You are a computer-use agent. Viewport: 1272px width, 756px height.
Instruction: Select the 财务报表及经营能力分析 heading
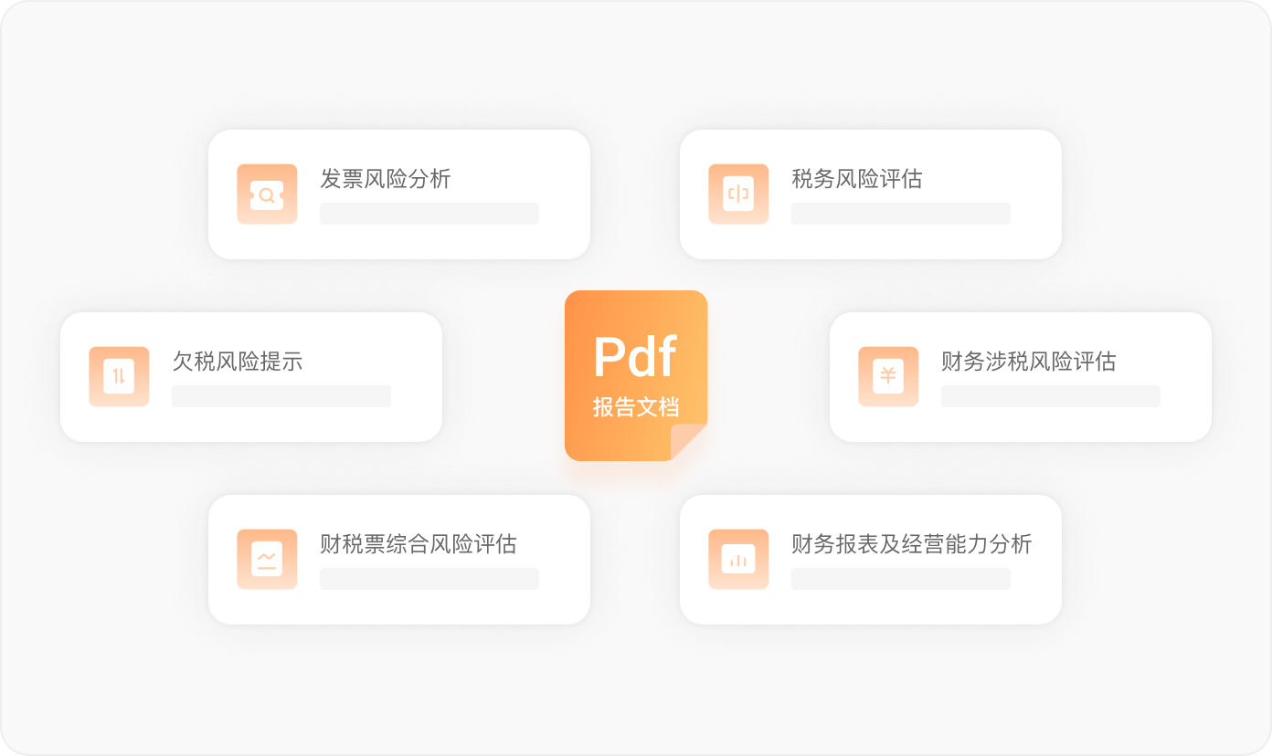click(911, 544)
